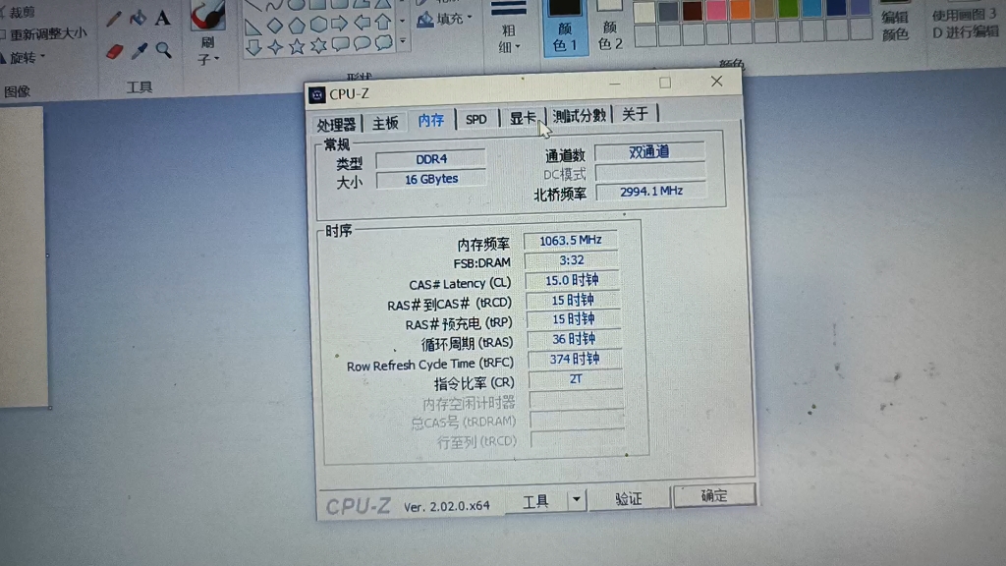Click 编辑颜色 edit colors button
This screenshot has width=1006, height=566.
pyautogui.click(x=895, y=26)
